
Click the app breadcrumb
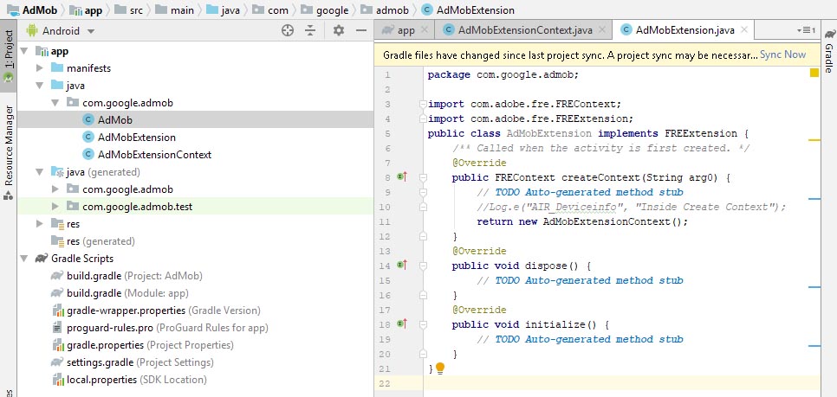[87, 10]
